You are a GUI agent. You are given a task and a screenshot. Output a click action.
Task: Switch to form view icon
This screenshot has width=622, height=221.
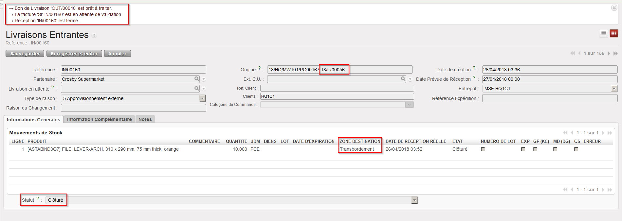[614, 33]
